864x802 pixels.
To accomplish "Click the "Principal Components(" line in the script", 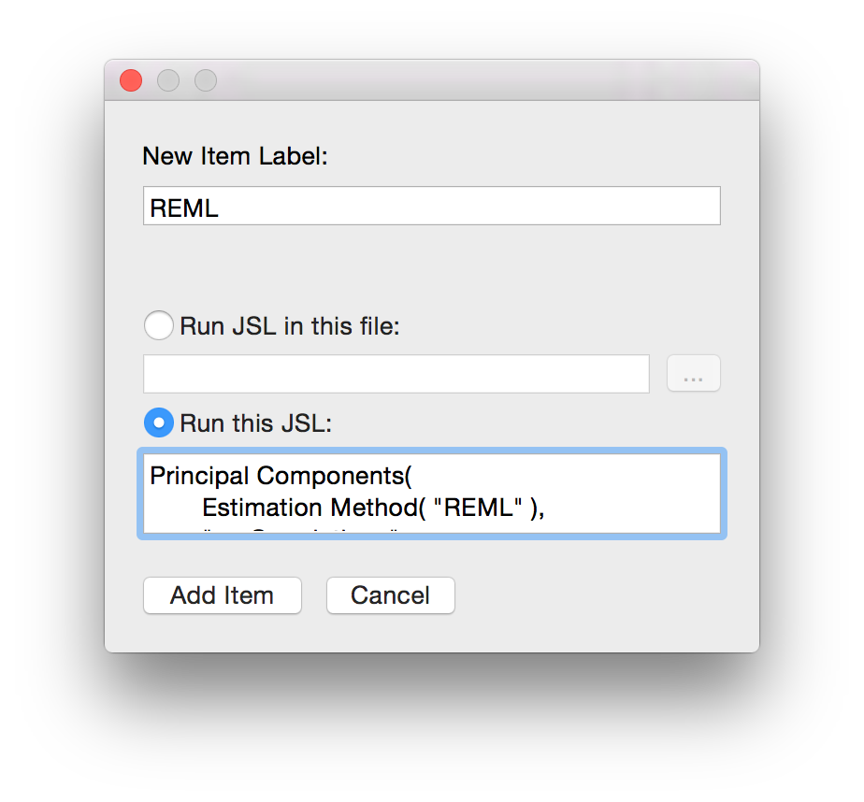I will pos(281,476).
